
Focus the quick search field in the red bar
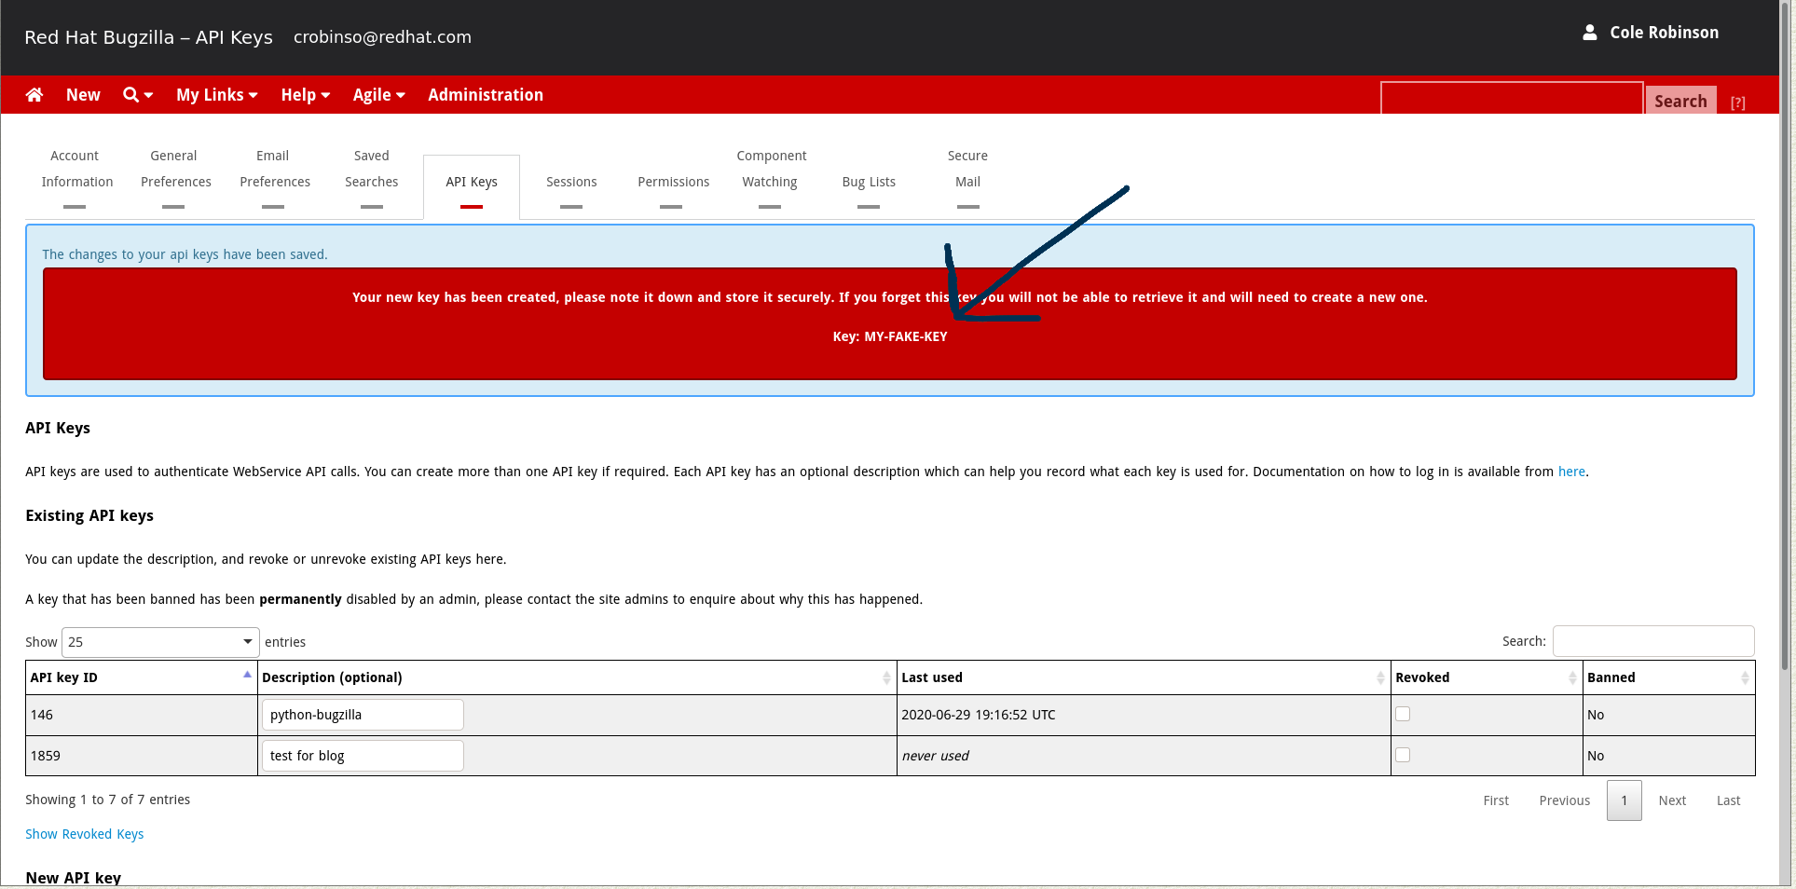1512,98
